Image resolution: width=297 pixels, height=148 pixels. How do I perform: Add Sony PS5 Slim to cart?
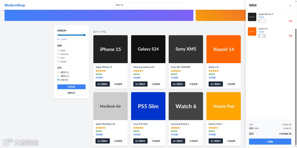click(x=140, y=141)
